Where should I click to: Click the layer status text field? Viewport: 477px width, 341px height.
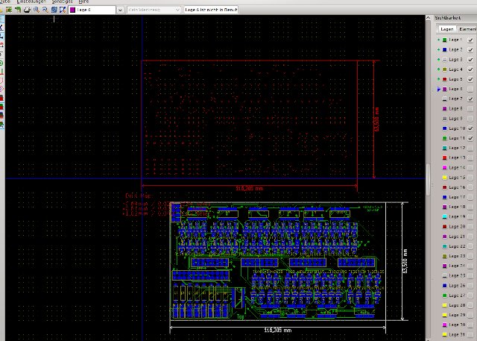click(211, 10)
